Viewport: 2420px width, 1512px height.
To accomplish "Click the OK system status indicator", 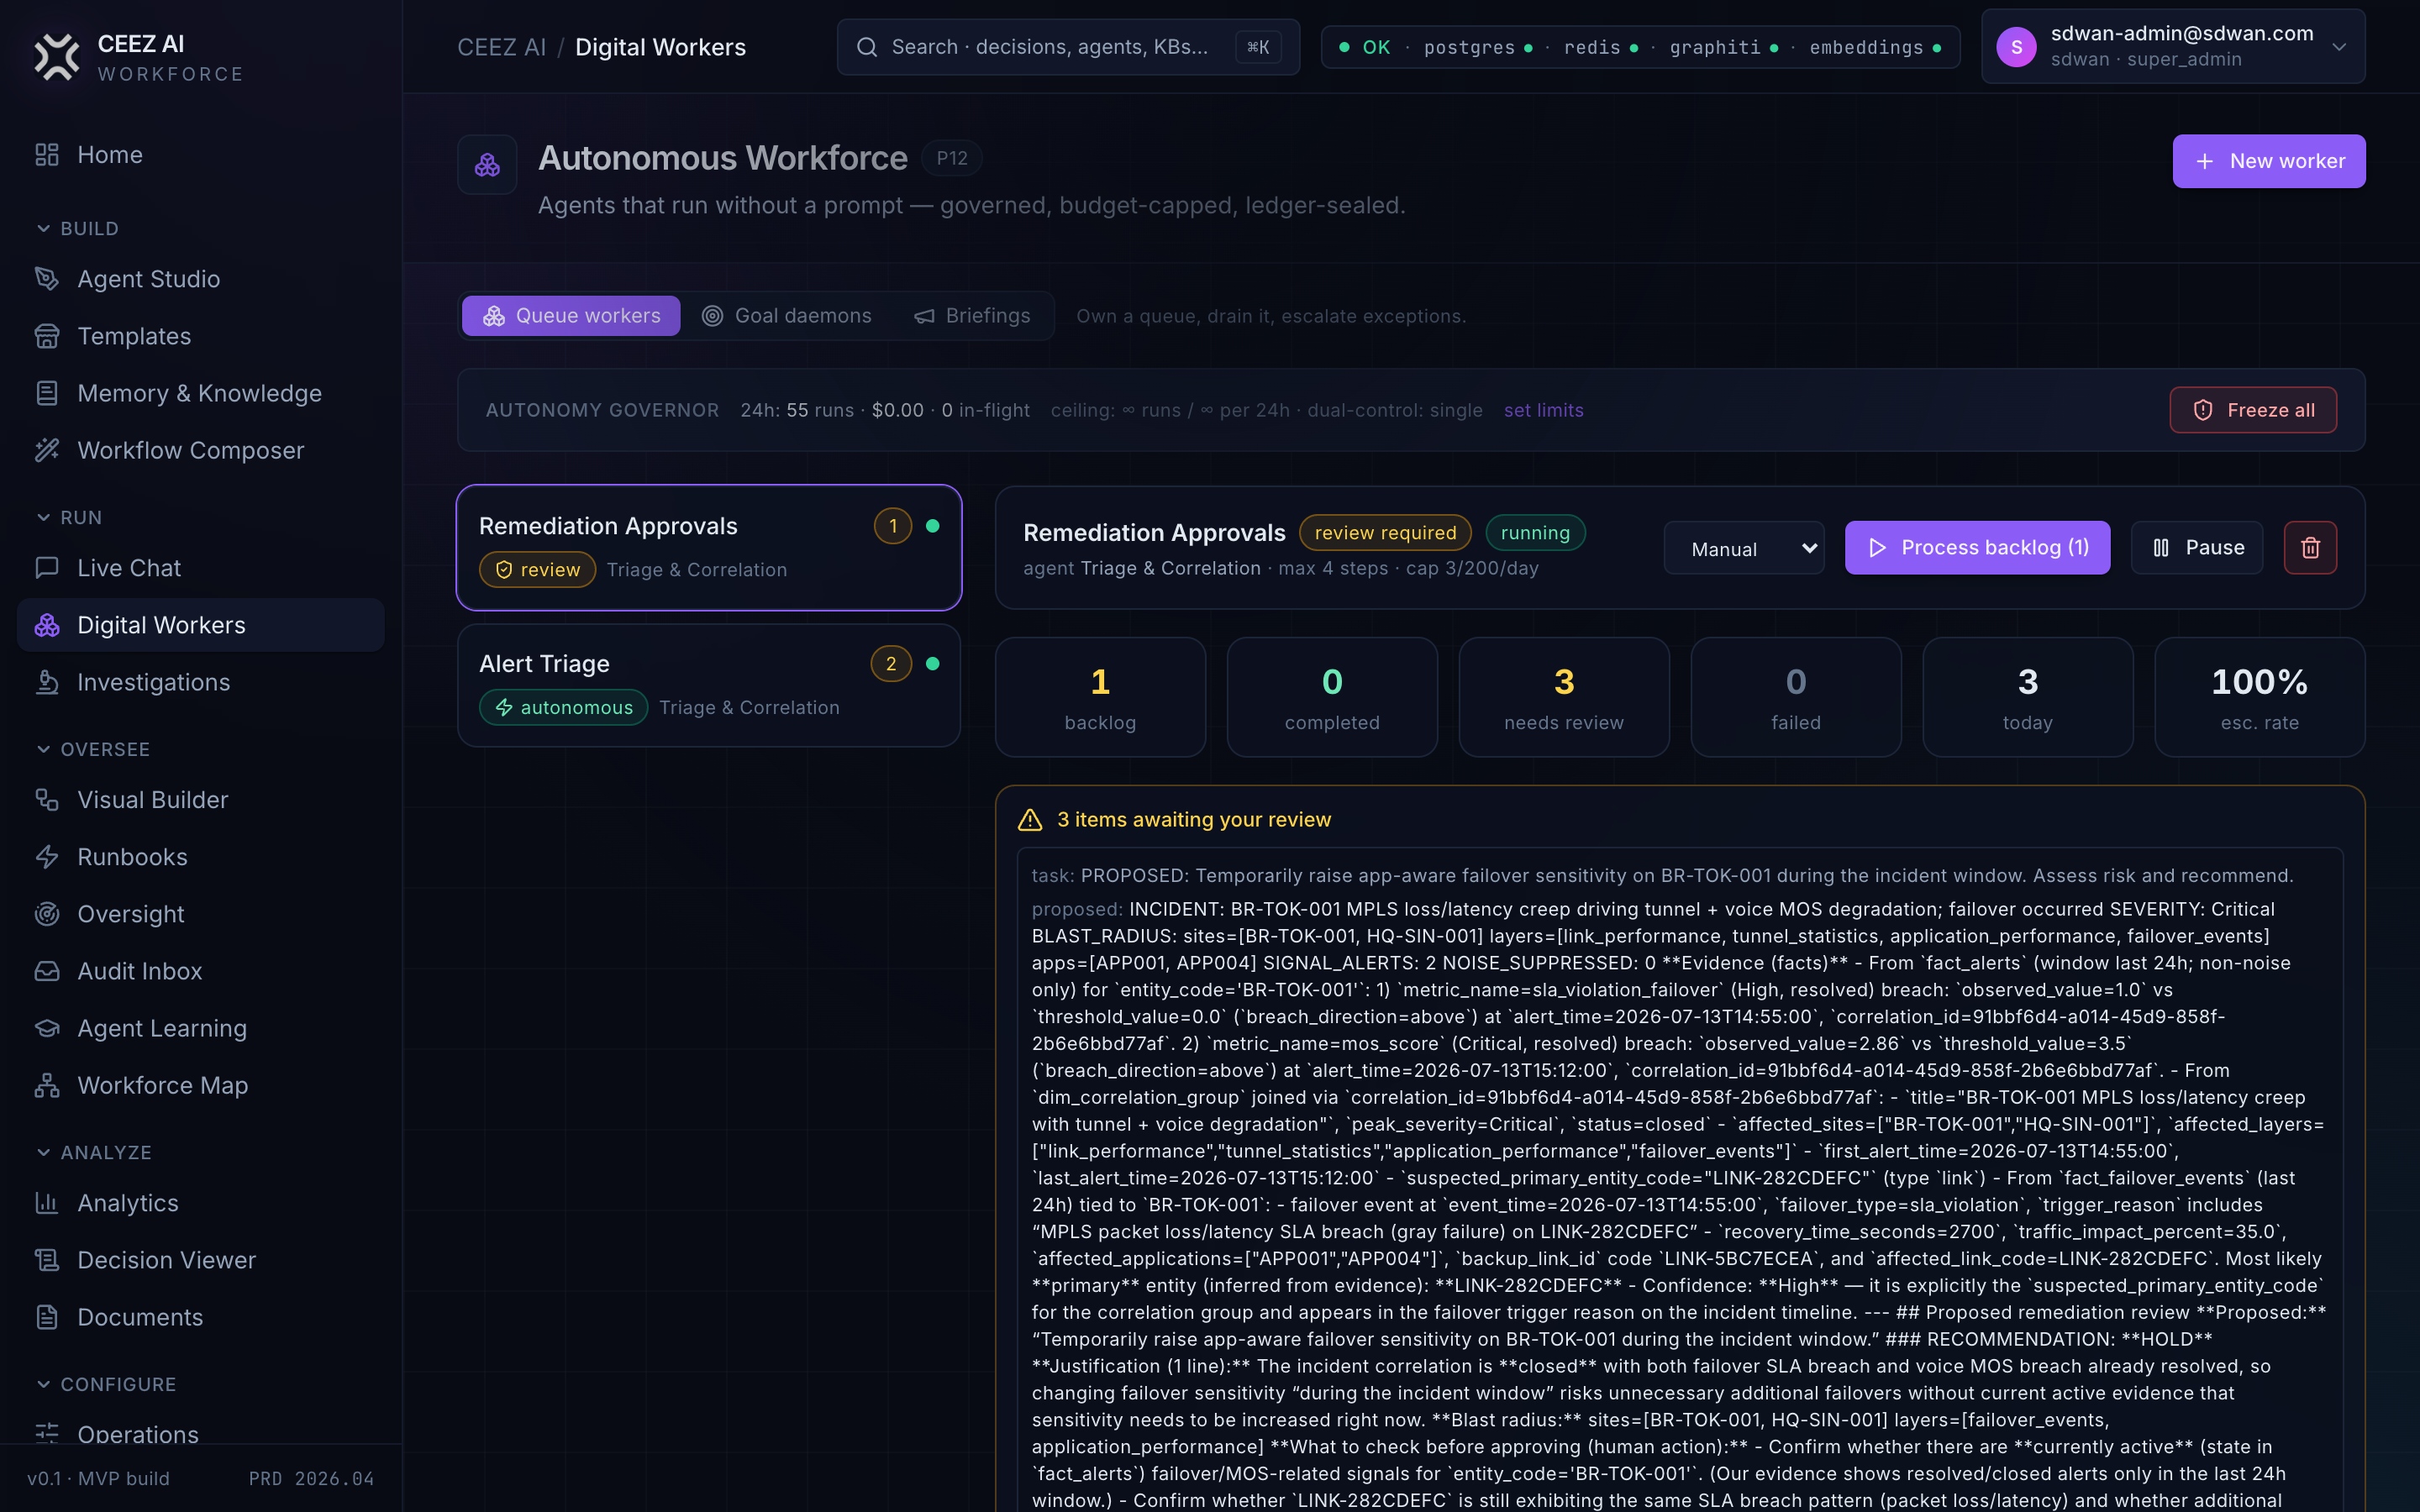I will coord(1365,47).
